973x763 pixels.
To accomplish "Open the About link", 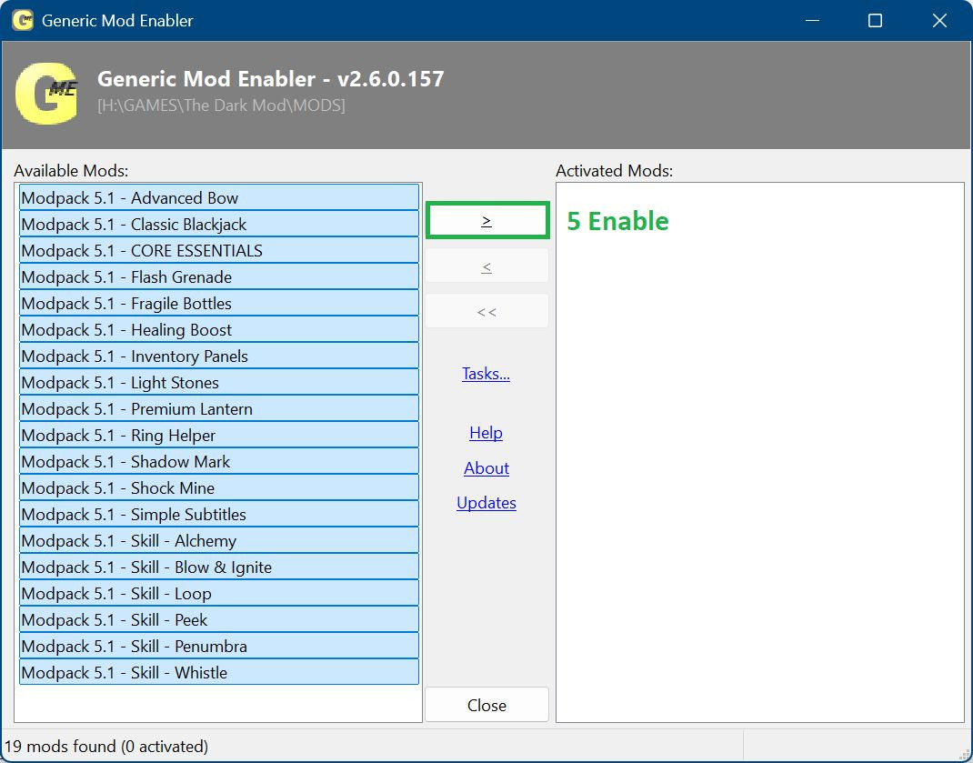I will (x=486, y=468).
